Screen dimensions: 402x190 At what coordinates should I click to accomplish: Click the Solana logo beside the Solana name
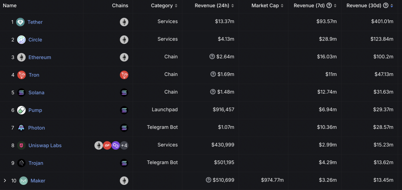point(21,92)
